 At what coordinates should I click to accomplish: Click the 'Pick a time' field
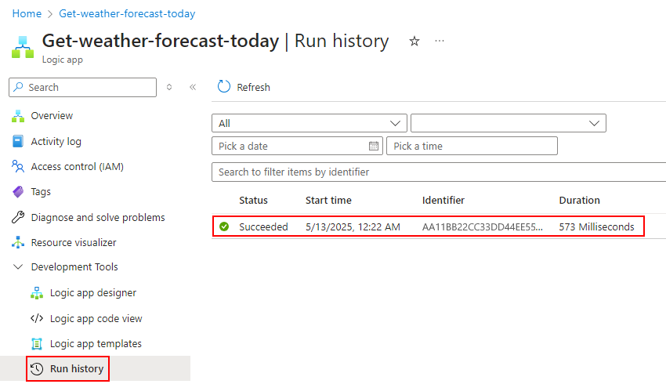pos(472,146)
